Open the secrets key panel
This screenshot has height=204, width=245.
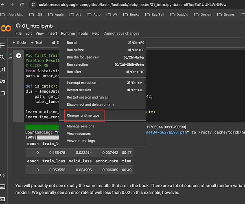[2, 81]
